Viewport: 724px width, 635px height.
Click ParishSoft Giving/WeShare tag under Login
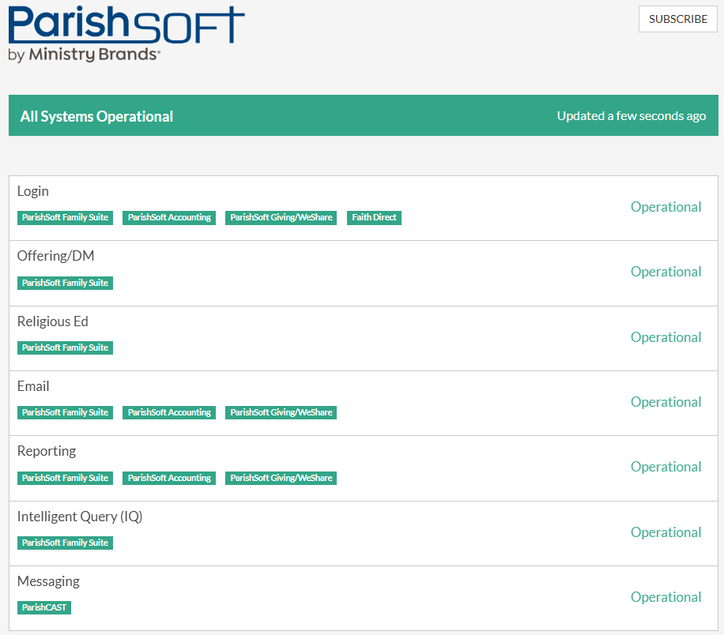(x=281, y=217)
